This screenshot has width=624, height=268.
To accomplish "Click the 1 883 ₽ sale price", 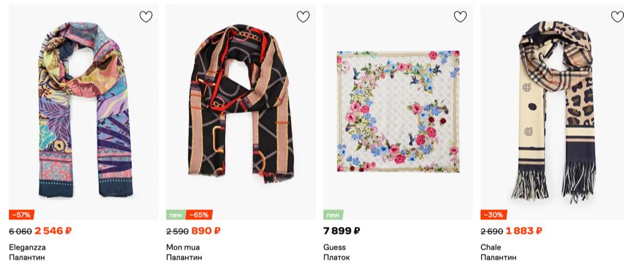I will click(524, 231).
